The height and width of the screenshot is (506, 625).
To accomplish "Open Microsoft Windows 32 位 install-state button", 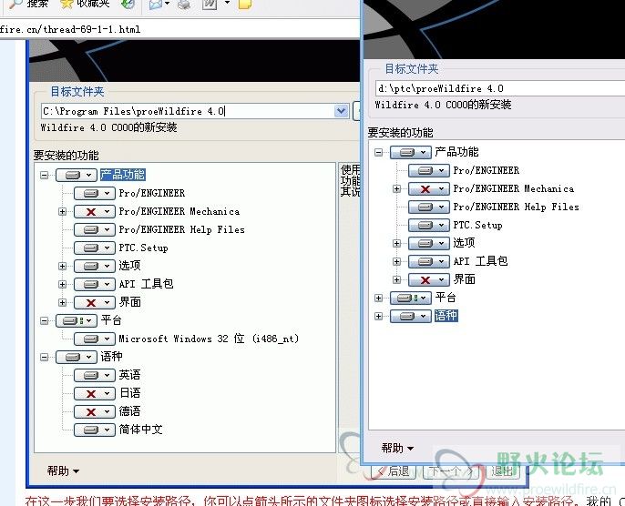I will pyautogui.click(x=95, y=339).
